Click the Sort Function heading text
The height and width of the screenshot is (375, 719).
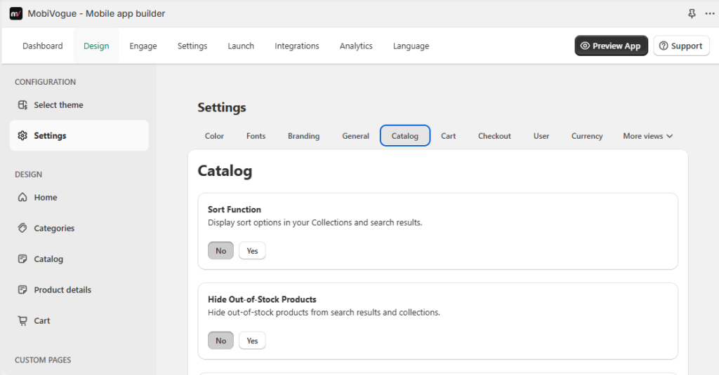coord(235,210)
